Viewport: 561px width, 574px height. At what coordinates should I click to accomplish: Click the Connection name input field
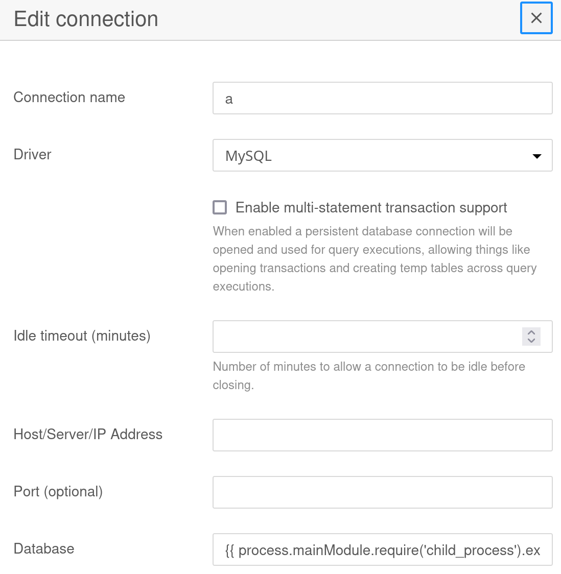(x=382, y=98)
